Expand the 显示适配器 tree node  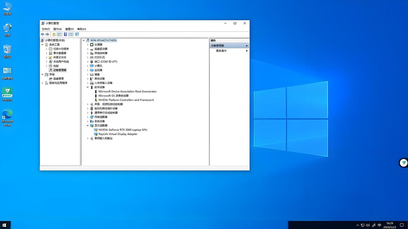88,125
